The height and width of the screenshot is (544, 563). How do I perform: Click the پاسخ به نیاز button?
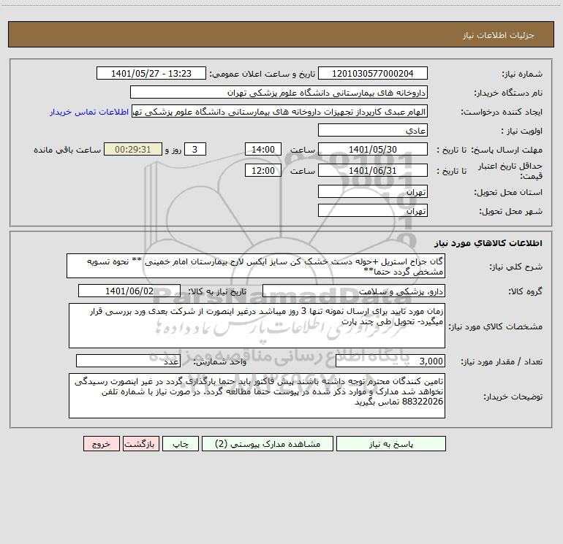(391, 444)
